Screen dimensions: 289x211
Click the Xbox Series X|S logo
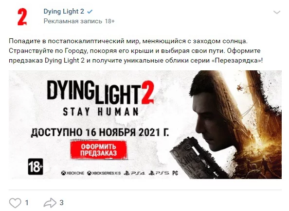pyautogui.click(x=104, y=173)
